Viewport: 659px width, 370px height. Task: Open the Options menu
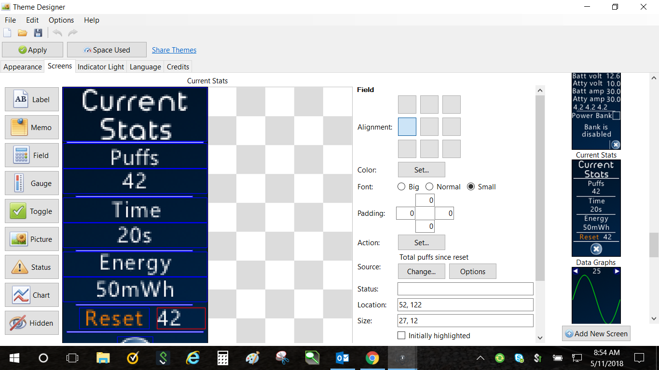coord(61,20)
